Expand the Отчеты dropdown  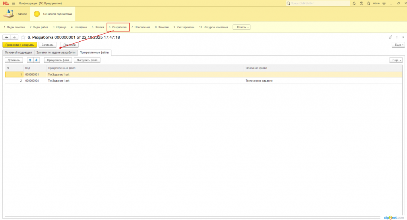point(242,27)
